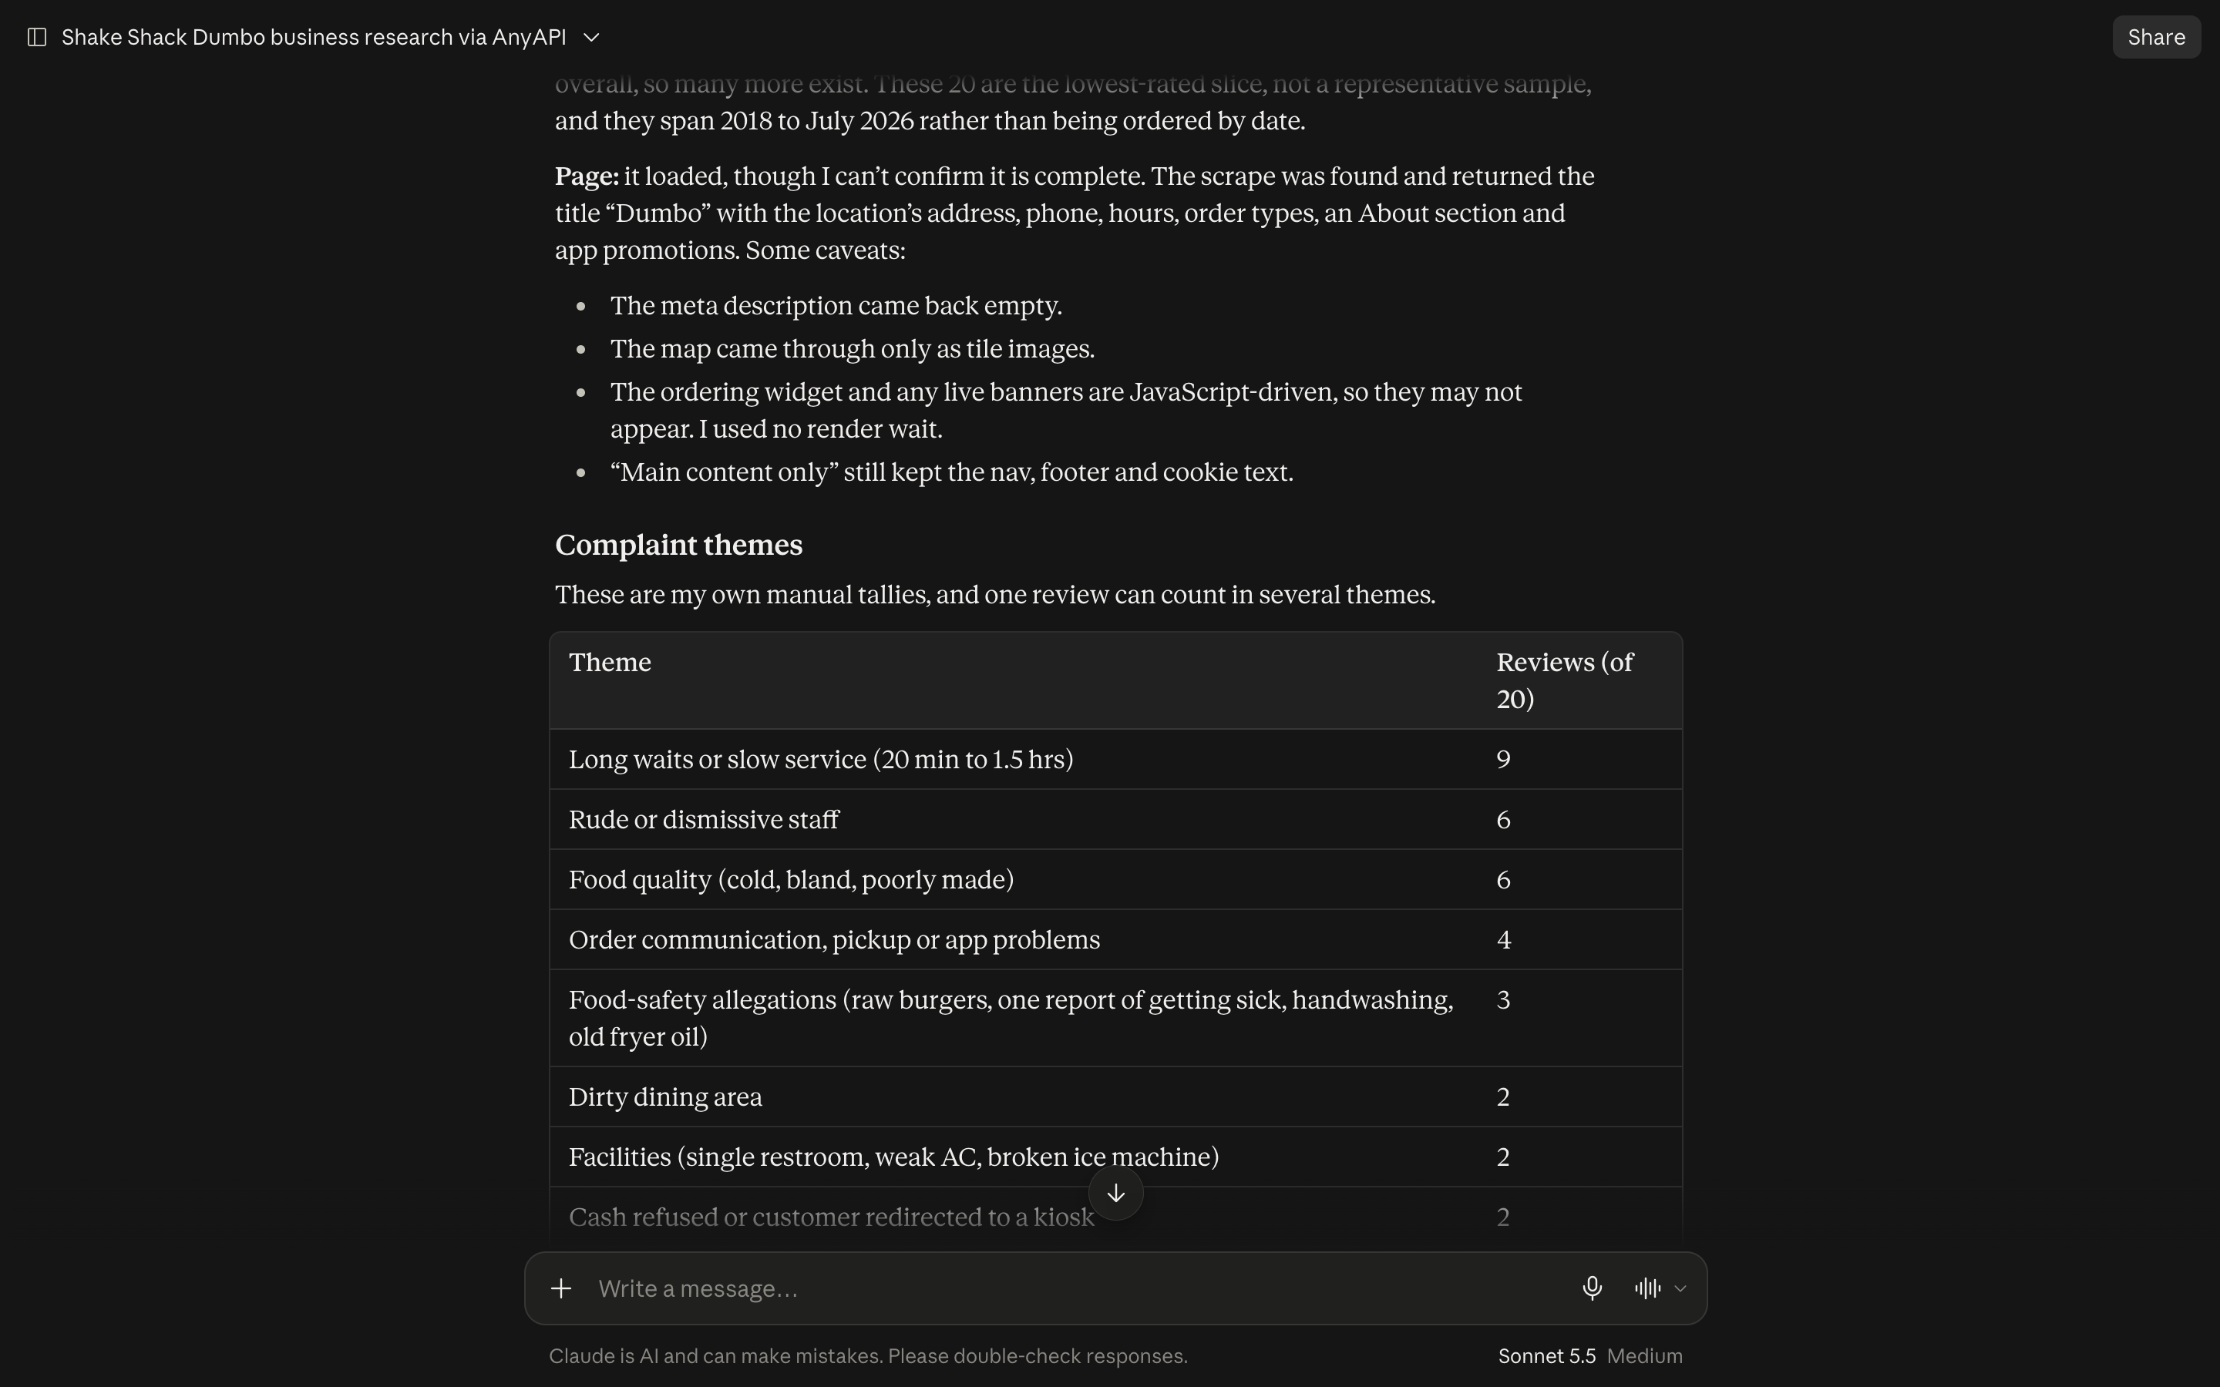
Task: Toggle the sidebar panel icon
Action: click(x=37, y=38)
